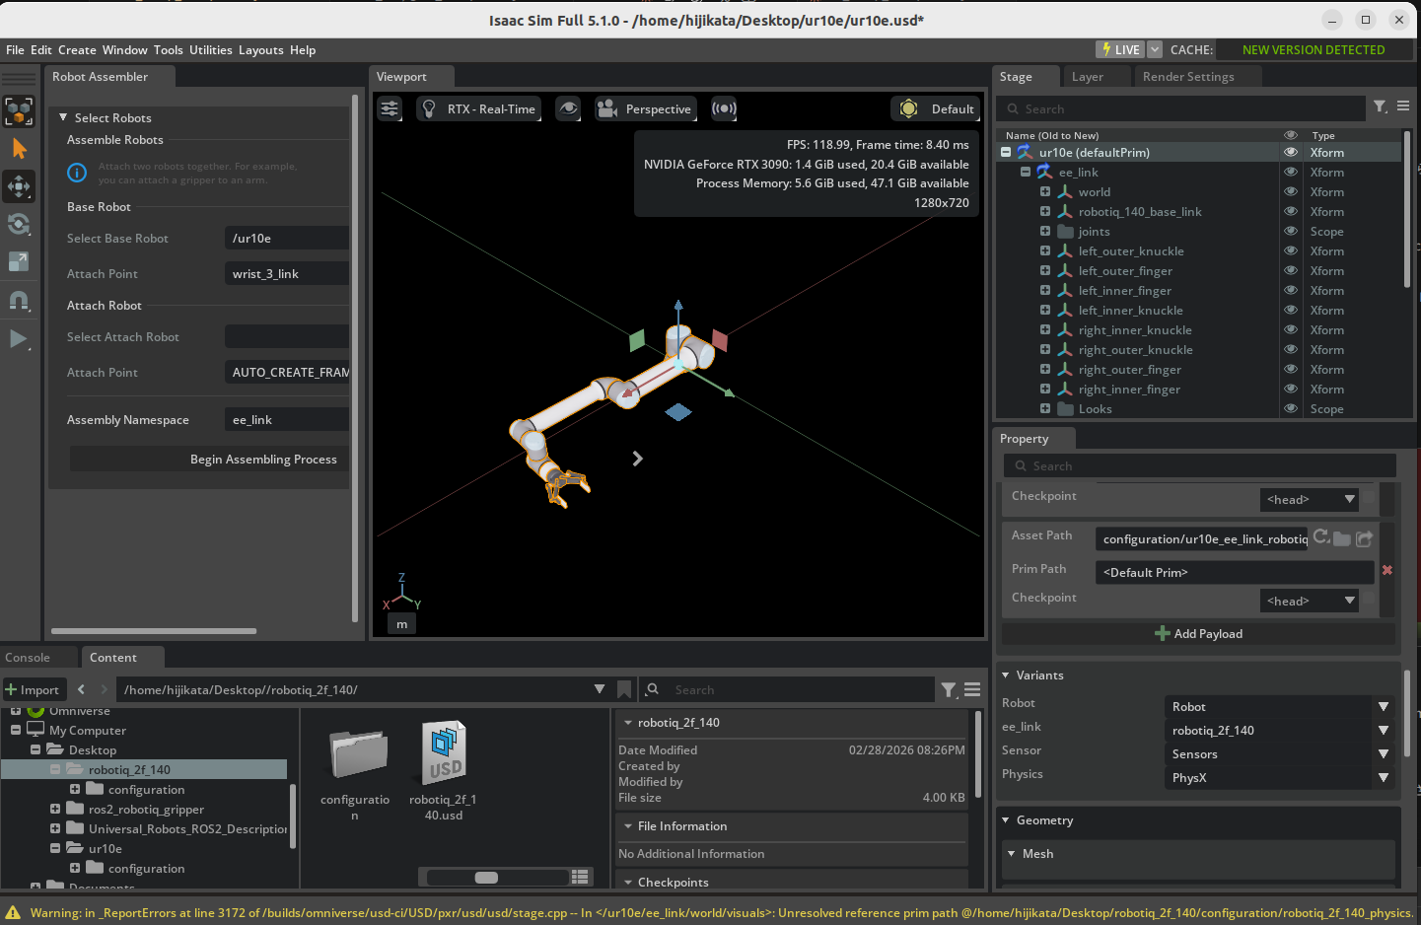Switch to the Render Settings tab
The height and width of the screenshot is (925, 1421).
[x=1187, y=77]
